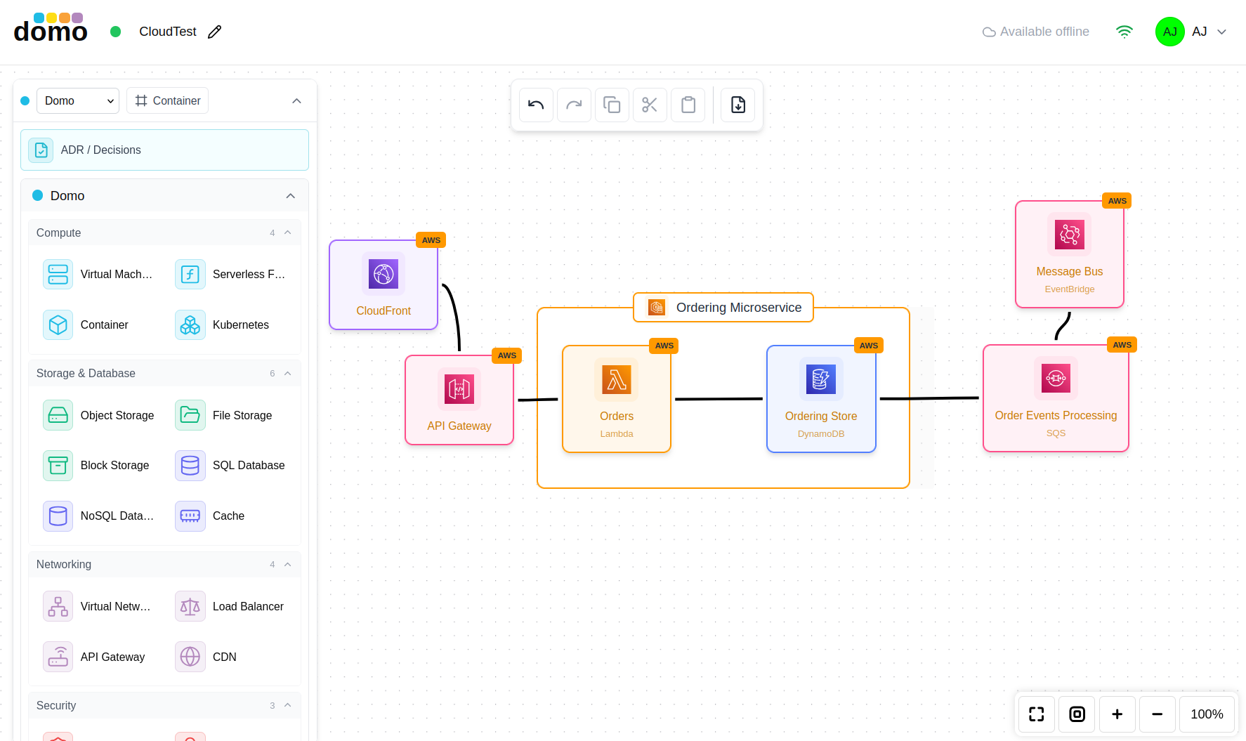Choose the Load Balancer scales icon

click(x=190, y=606)
